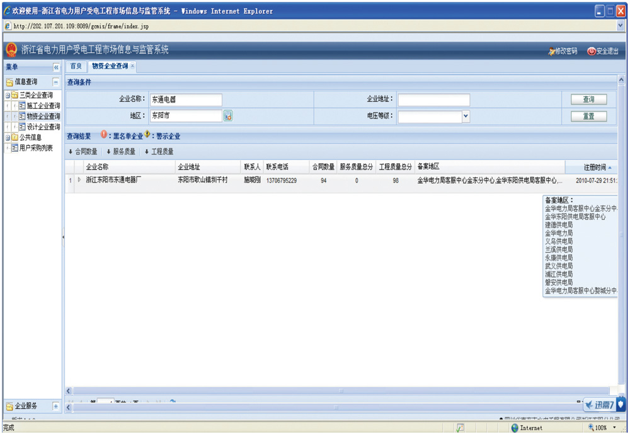Click the Internet zone globe in status bar
Image resolution: width=630 pixels, height=434 pixels.
[515, 428]
